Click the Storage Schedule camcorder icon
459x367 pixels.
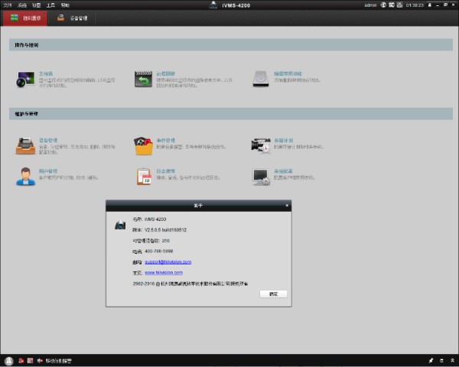(261, 145)
